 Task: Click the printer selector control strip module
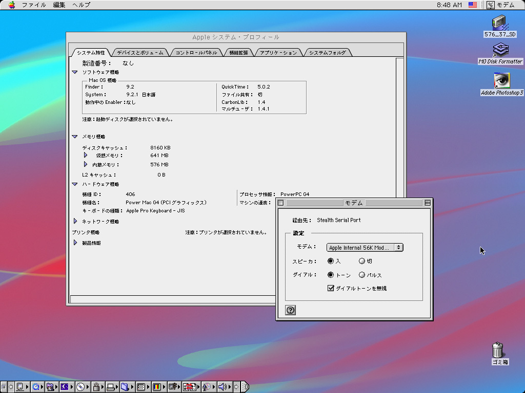(110, 387)
